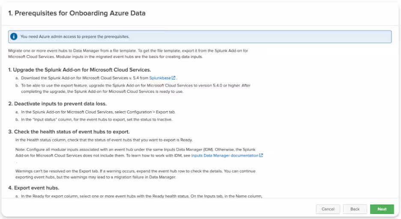Image resolution: width=401 pixels, height=219 pixels.
Task: Click the Azure admin access notice text
Action: [75, 37]
